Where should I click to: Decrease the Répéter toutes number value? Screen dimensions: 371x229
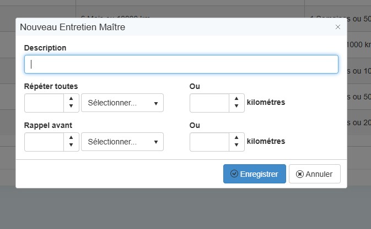click(72, 107)
